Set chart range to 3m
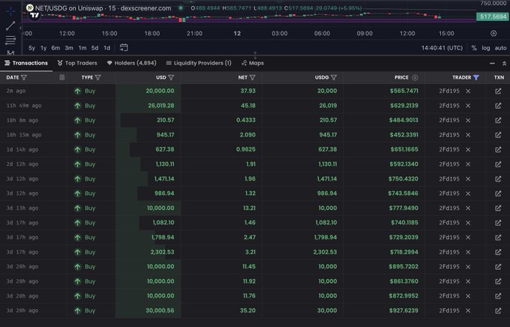This screenshot has height=327, width=510. (x=69, y=48)
